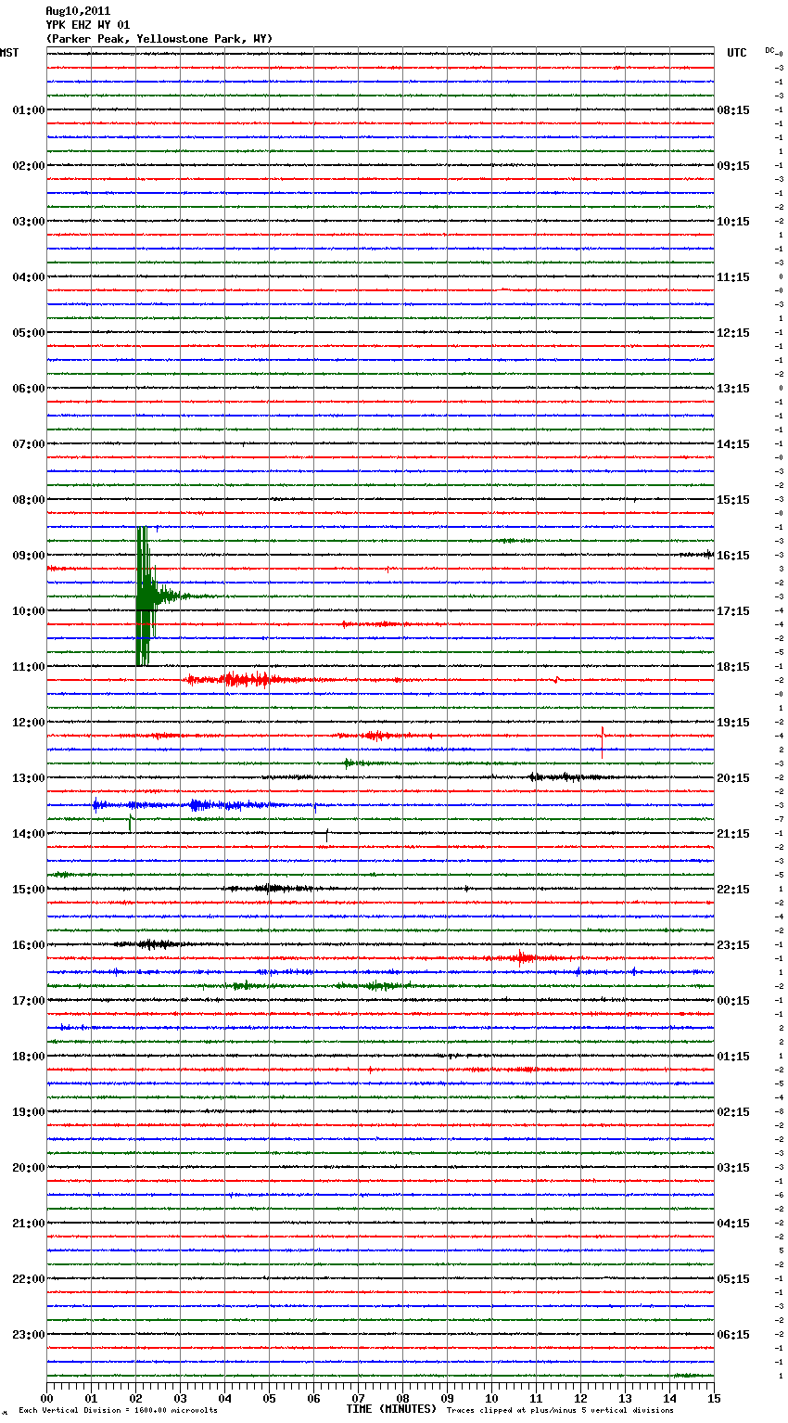
Task: Click the 23:15 UTC time label
Action: (x=733, y=945)
